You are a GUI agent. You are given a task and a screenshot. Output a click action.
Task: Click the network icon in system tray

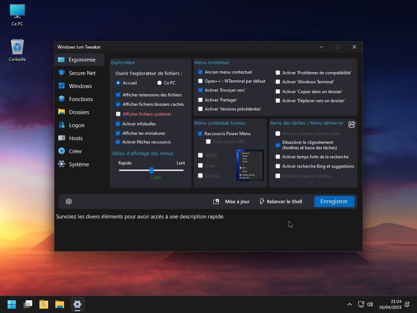(361, 304)
